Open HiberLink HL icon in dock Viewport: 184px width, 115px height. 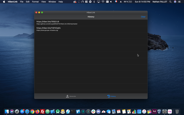pyautogui.click(x=170, y=111)
